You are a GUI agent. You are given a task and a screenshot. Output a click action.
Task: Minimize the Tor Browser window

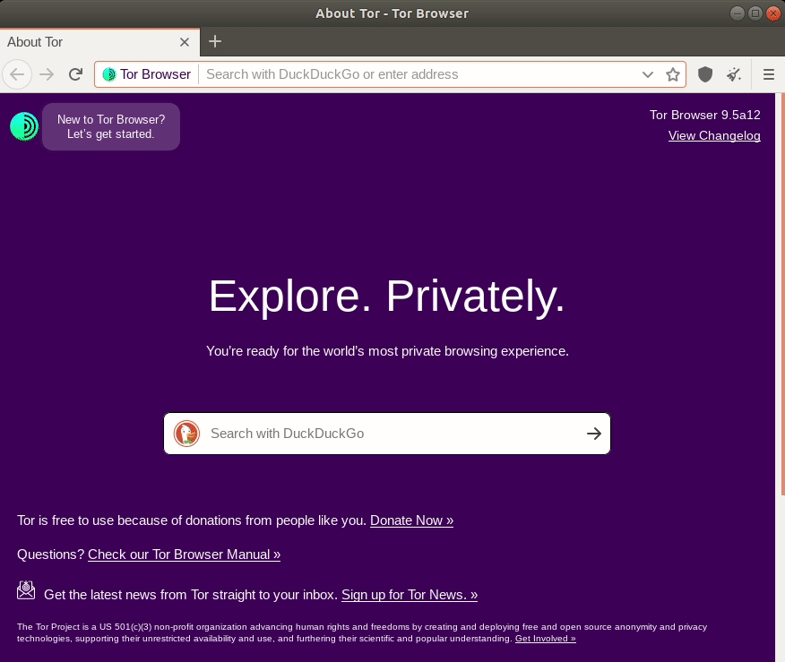[737, 13]
